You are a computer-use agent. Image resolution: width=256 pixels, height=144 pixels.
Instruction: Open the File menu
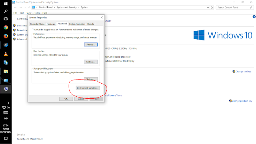(x=15, y=13)
